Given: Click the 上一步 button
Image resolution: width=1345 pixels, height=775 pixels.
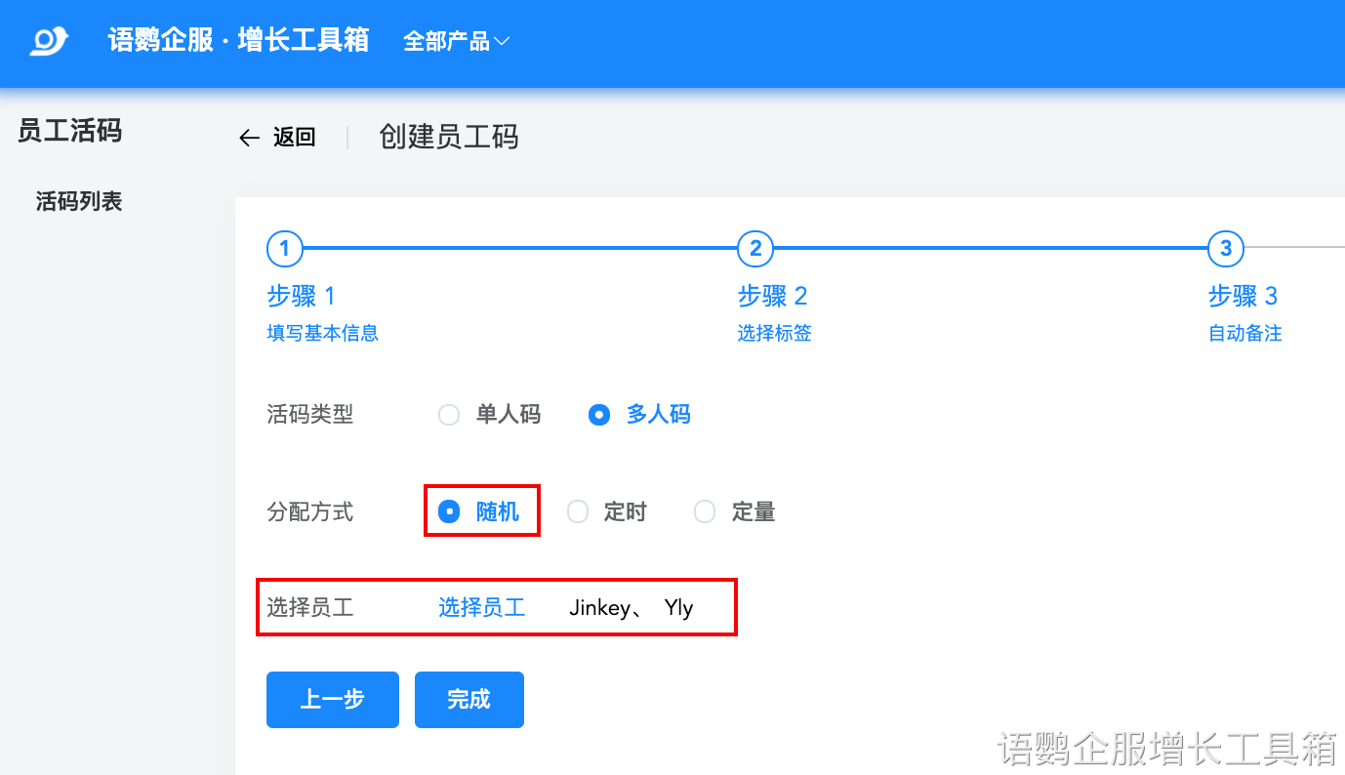Looking at the screenshot, I should tap(332, 700).
